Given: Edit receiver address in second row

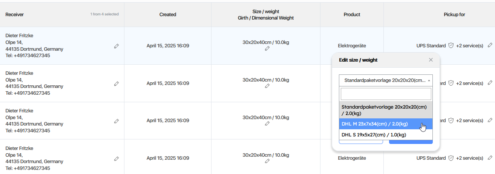Looking at the screenshot, I should [x=116, y=83].
